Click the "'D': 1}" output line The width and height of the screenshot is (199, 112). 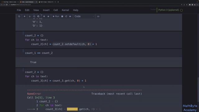click(x=37, y=26)
